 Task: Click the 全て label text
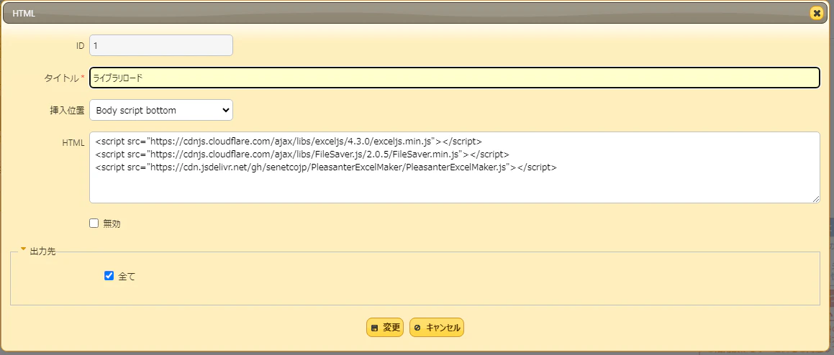pos(127,277)
